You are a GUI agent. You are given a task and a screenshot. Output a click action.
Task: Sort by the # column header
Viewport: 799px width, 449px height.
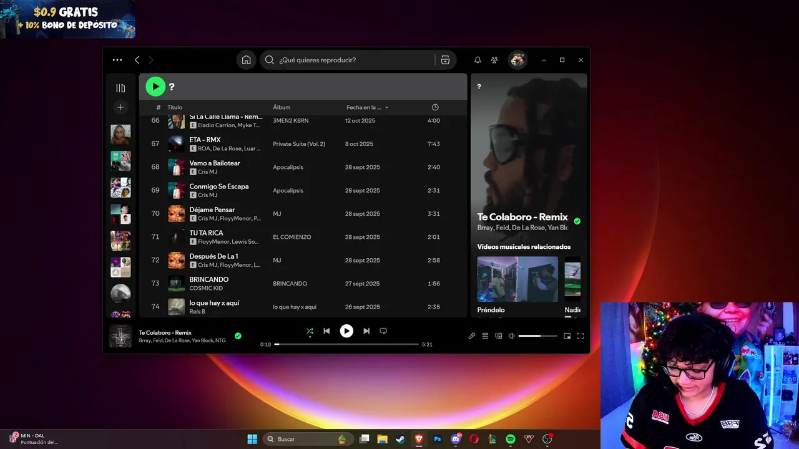[159, 107]
